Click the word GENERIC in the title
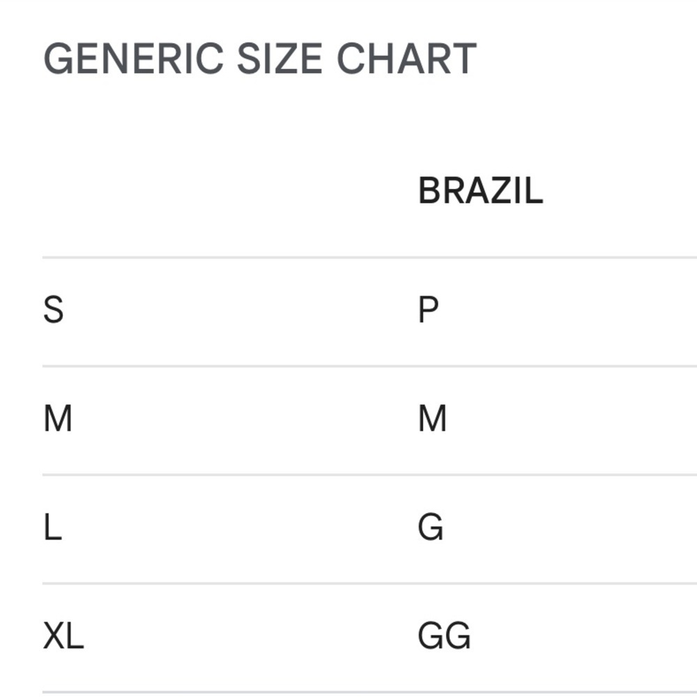Viewport: 697px width, 697px height. [x=133, y=59]
